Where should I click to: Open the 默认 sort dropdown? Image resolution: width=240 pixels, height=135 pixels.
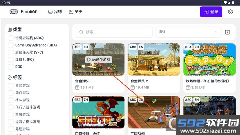(188, 32)
